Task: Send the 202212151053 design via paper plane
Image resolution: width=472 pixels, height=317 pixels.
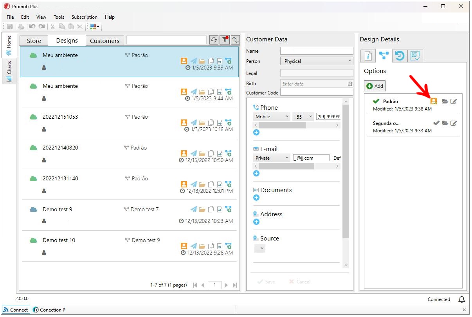Action: (194, 123)
